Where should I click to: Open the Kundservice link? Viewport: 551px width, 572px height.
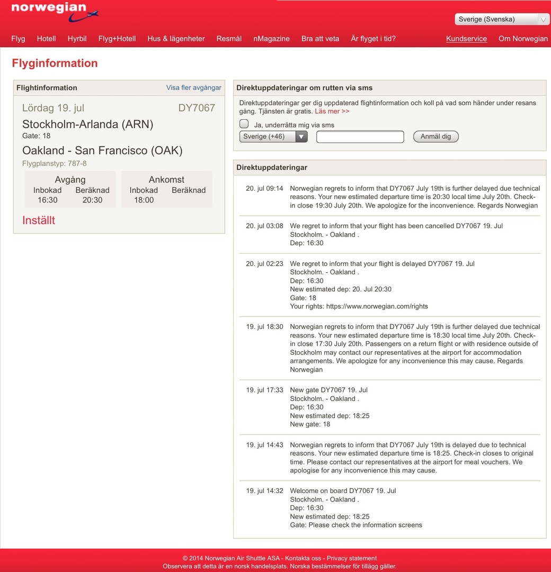(466, 39)
